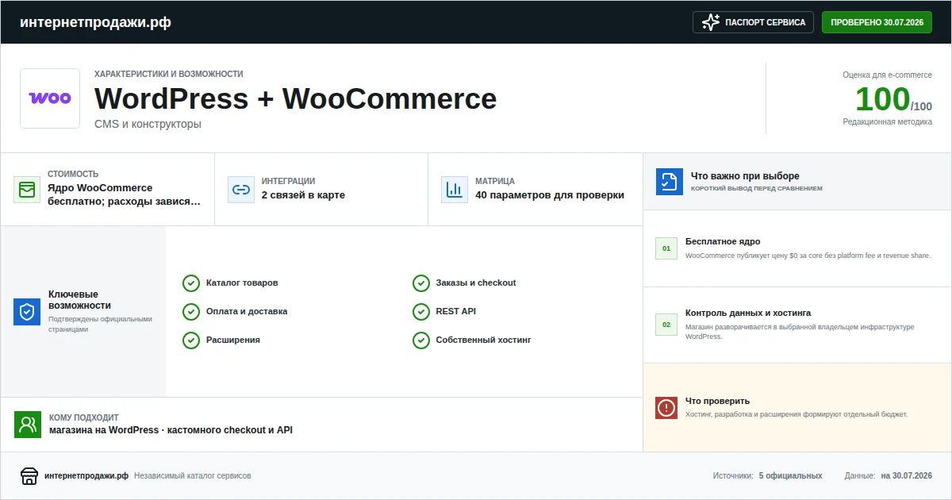This screenshot has height=500, width=952.
Task: Click the CMS и конструкторы category text
Action: [148, 124]
